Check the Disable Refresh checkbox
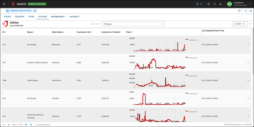 [x=36, y=125]
